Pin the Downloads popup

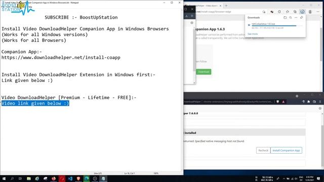coord(302,18)
